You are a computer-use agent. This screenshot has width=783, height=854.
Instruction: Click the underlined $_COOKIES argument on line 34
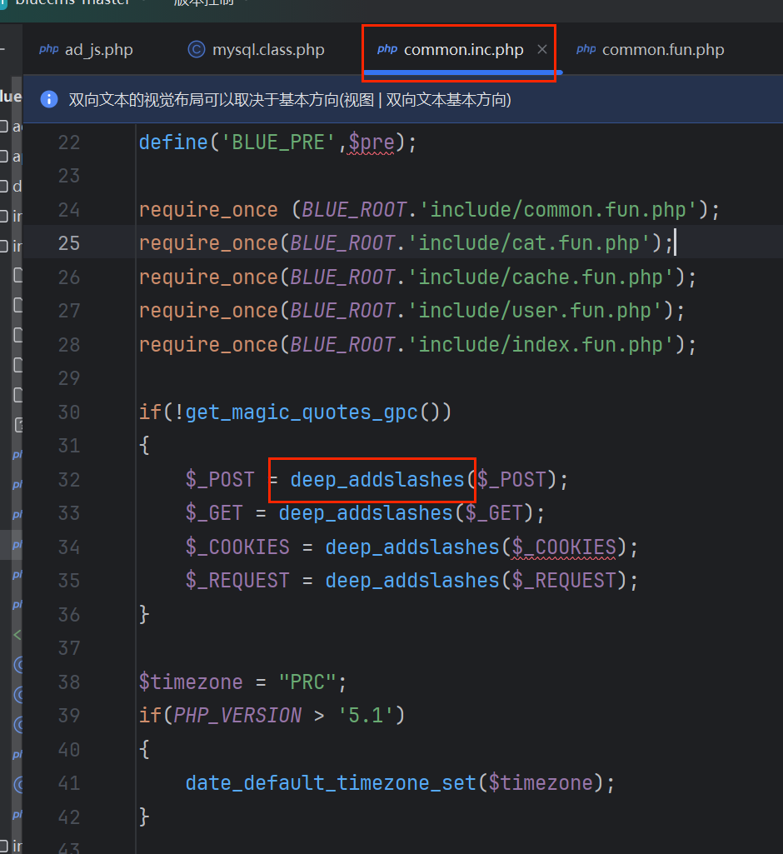coord(564,547)
